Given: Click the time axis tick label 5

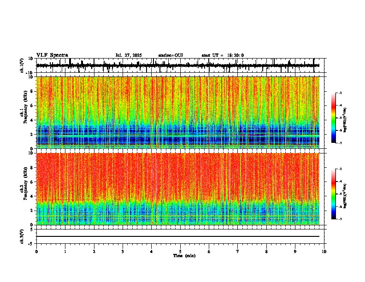Looking at the screenshot, I should 180,252.
